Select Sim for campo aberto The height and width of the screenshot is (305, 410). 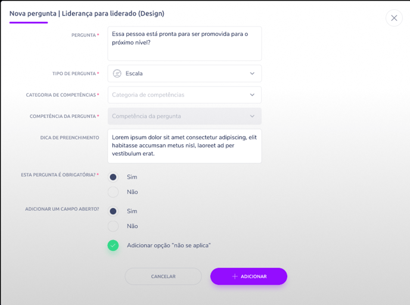tap(113, 211)
